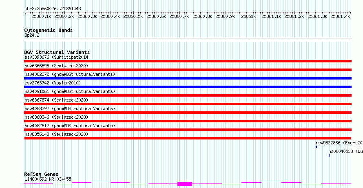The width and height of the screenshot is (363, 188).
Task: Select the blue bar under nsv4082272
Action: tap(188, 78)
